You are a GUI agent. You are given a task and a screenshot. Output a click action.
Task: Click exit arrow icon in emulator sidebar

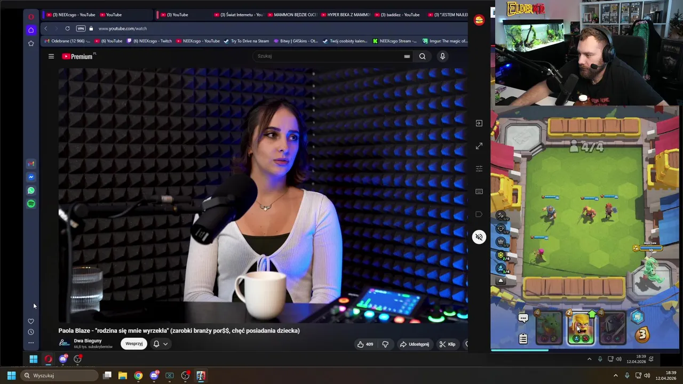click(479, 123)
